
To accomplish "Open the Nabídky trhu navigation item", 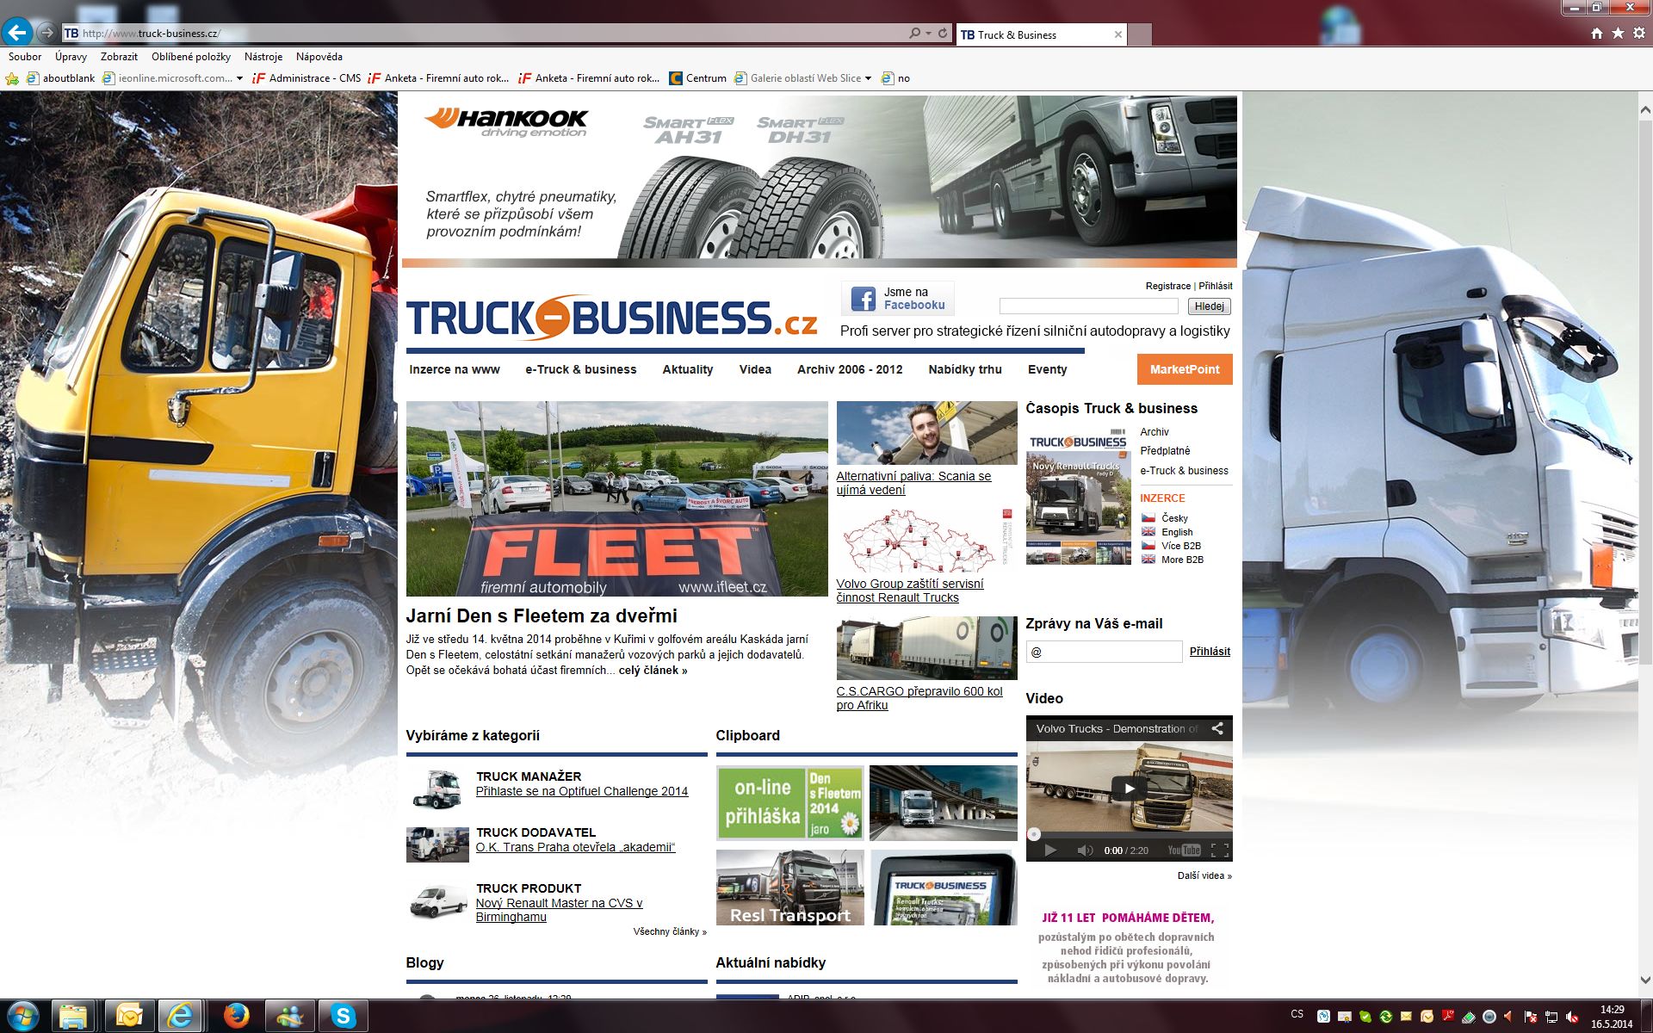I will click(965, 369).
